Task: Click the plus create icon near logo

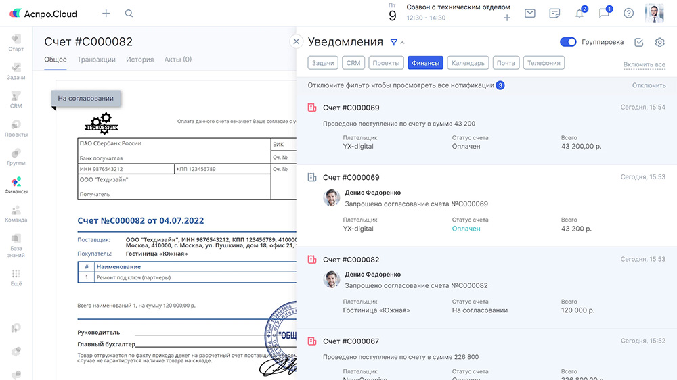Action: (x=106, y=14)
